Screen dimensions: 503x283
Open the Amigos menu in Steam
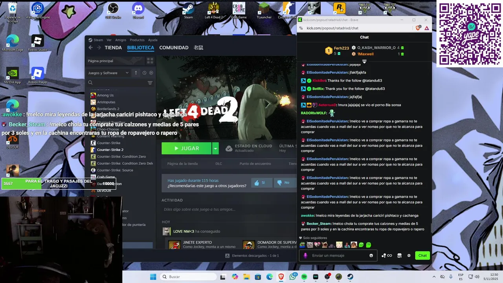121,40
